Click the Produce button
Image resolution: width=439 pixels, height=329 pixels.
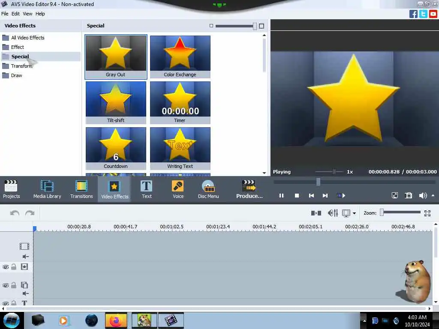tap(249, 189)
